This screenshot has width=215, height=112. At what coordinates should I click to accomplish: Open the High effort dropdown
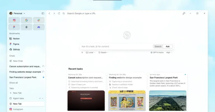pos(169,53)
